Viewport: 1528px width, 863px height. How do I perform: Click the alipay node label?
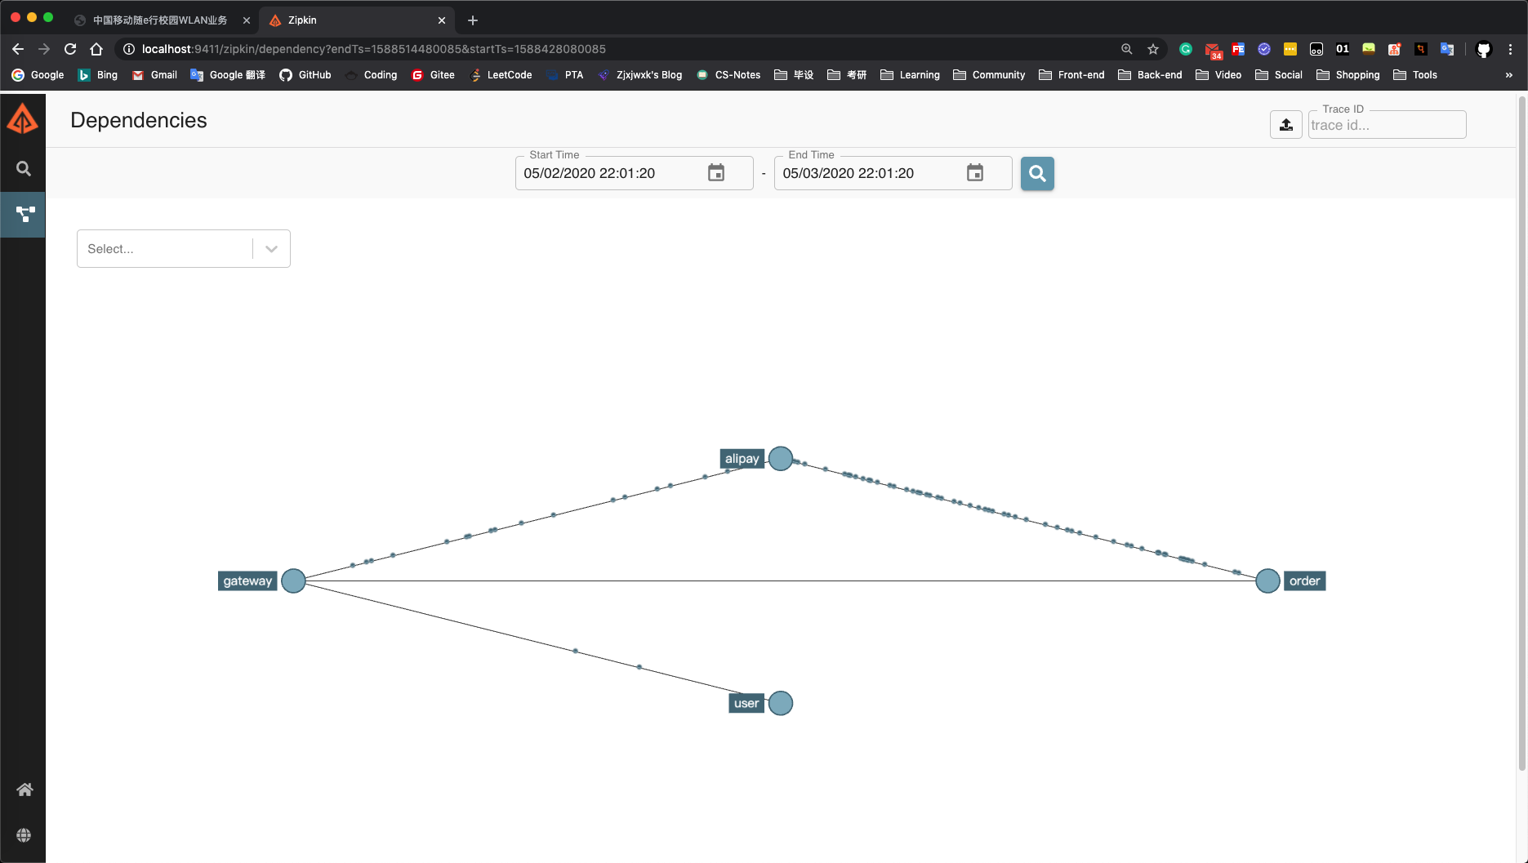[x=742, y=459]
